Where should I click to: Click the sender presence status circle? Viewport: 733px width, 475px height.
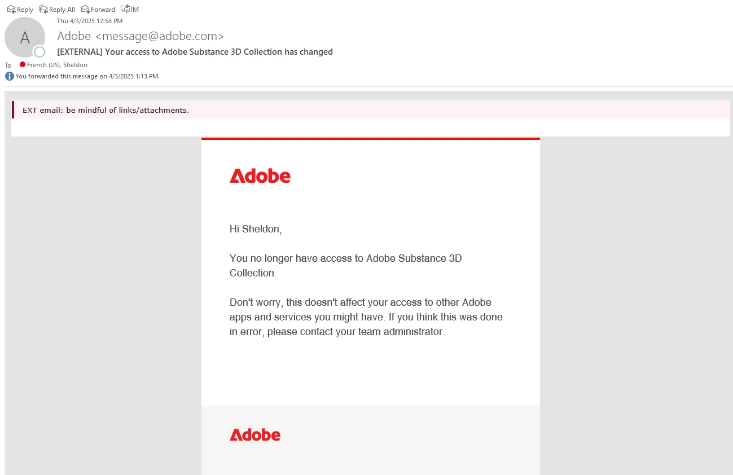point(39,52)
